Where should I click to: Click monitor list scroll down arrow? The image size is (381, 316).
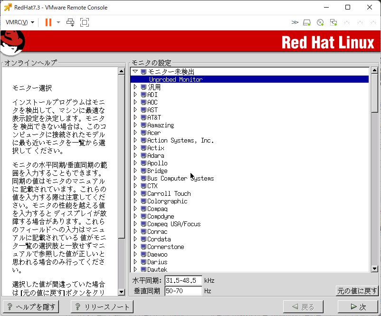point(374,268)
